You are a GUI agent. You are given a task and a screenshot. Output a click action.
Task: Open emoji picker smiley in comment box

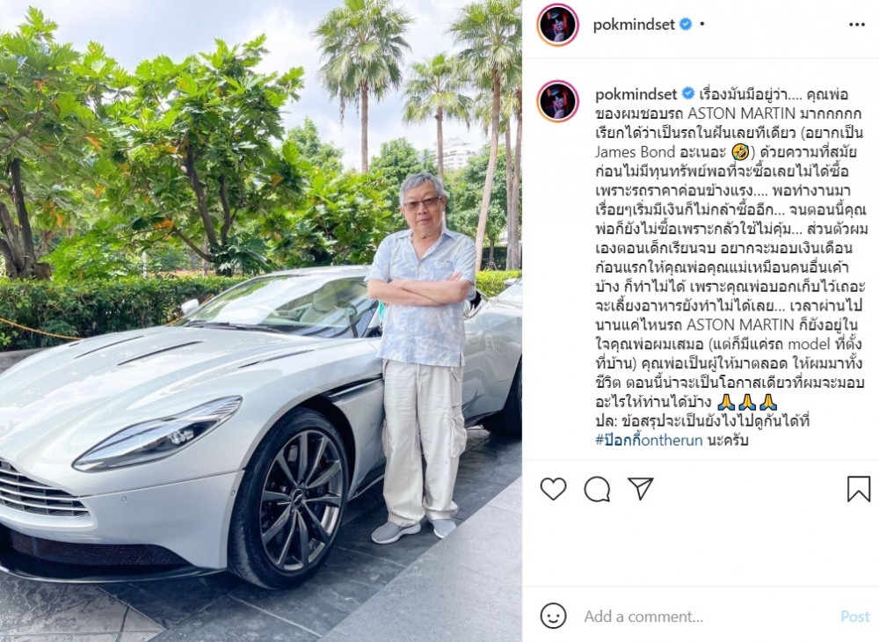[553, 616]
